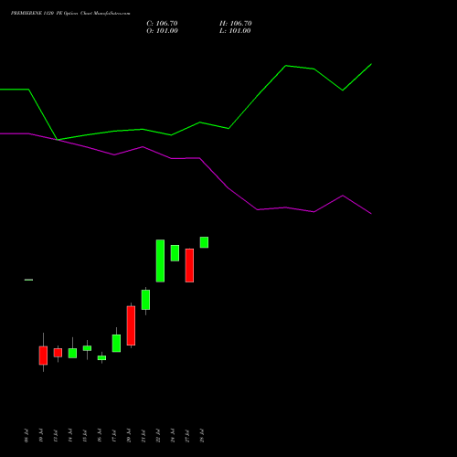
Task: Select the red candlestick on 20 Jul
Action: 131,325
